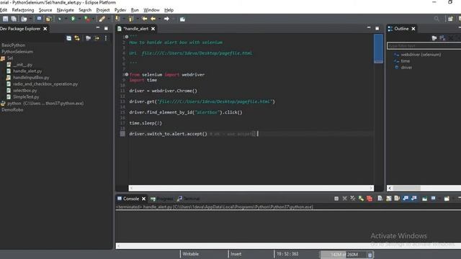Screen dimensions: 461x259
Task: Click the Clear Console icon
Action: tap(380, 199)
